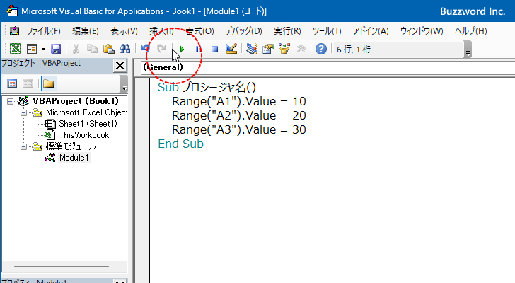Open the ウィンドウ(W) menu
The image size is (515, 283).
pyautogui.click(x=422, y=31)
